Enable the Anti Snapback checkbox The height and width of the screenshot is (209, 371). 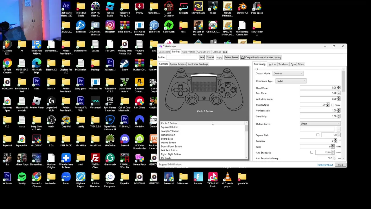[x=312, y=152]
